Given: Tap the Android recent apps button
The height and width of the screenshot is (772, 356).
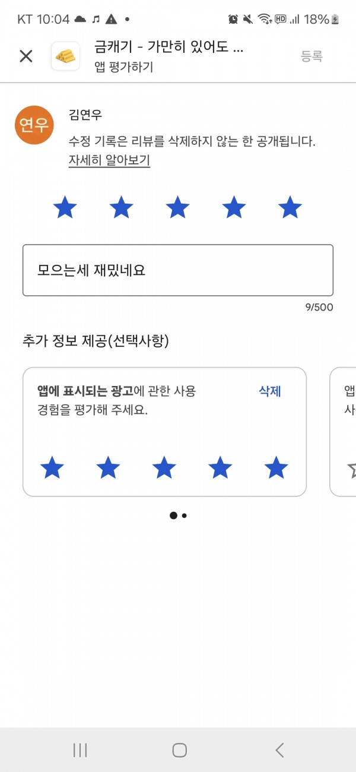Looking at the screenshot, I should (x=80, y=750).
